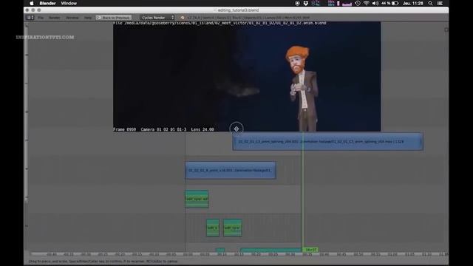This screenshot has height=266, width=473.
Task: Click the area split corner widget at top right
Action: click(446, 30)
